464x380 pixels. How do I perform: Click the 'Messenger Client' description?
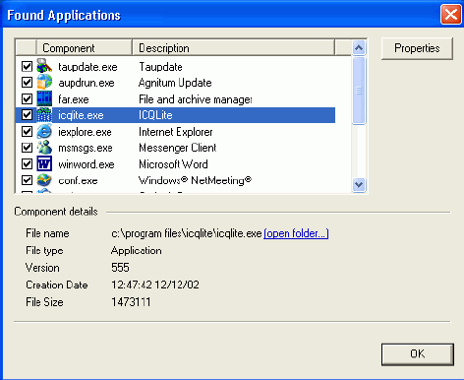point(178,148)
